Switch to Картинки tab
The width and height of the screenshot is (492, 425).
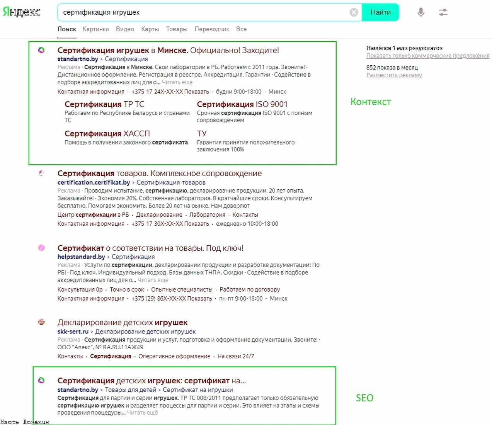click(x=95, y=29)
